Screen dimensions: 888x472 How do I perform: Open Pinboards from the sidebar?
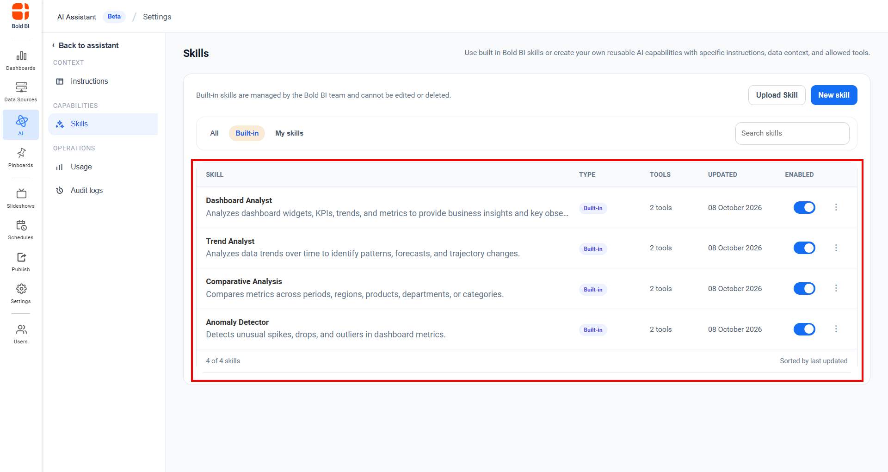click(x=21, y=158)
